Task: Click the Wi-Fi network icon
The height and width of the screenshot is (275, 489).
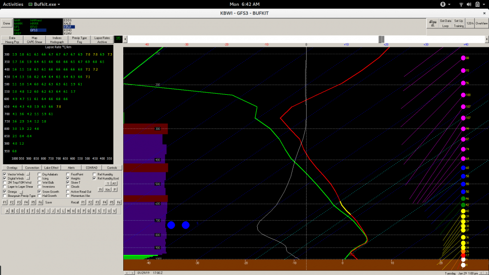Action: point(461,4)
